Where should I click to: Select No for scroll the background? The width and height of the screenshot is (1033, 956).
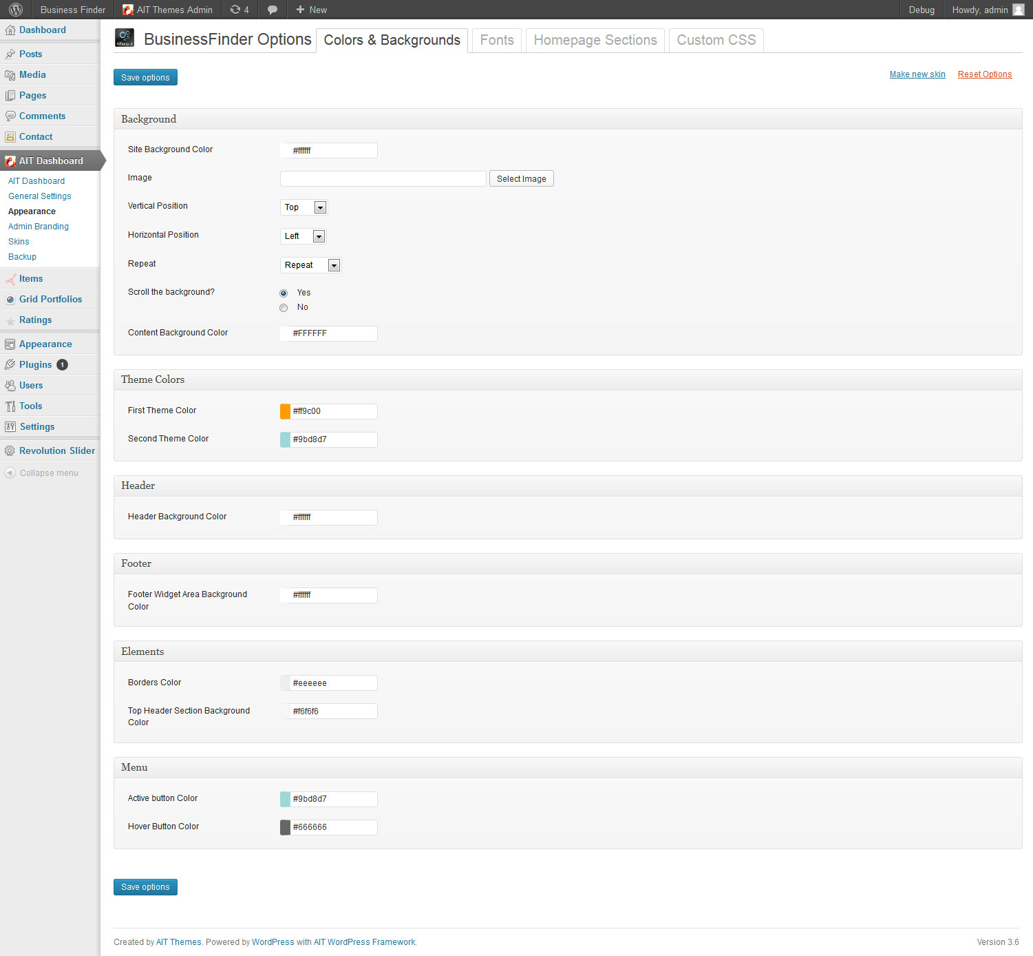point(284,308)
